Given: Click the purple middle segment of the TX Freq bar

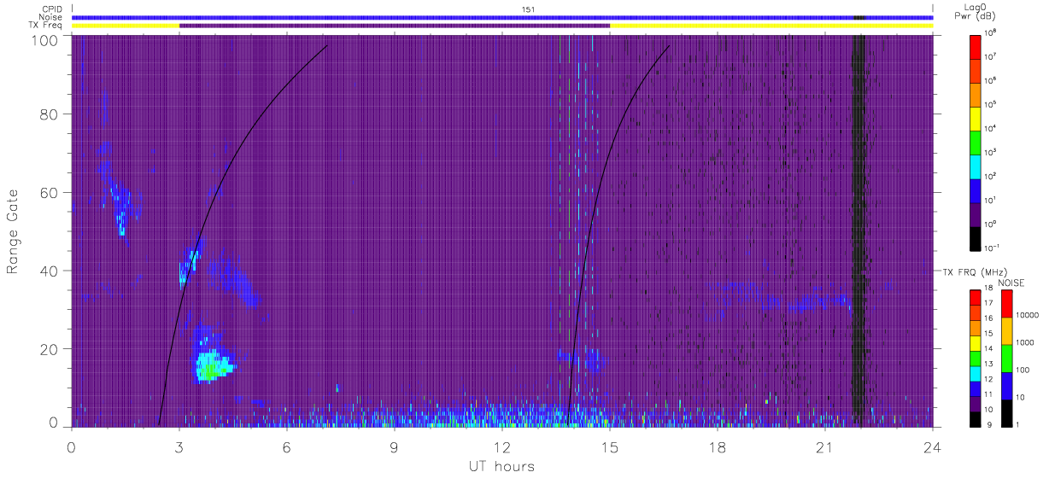Looking at the screenshot, I should pyautogui.click(x=395, y=26).
